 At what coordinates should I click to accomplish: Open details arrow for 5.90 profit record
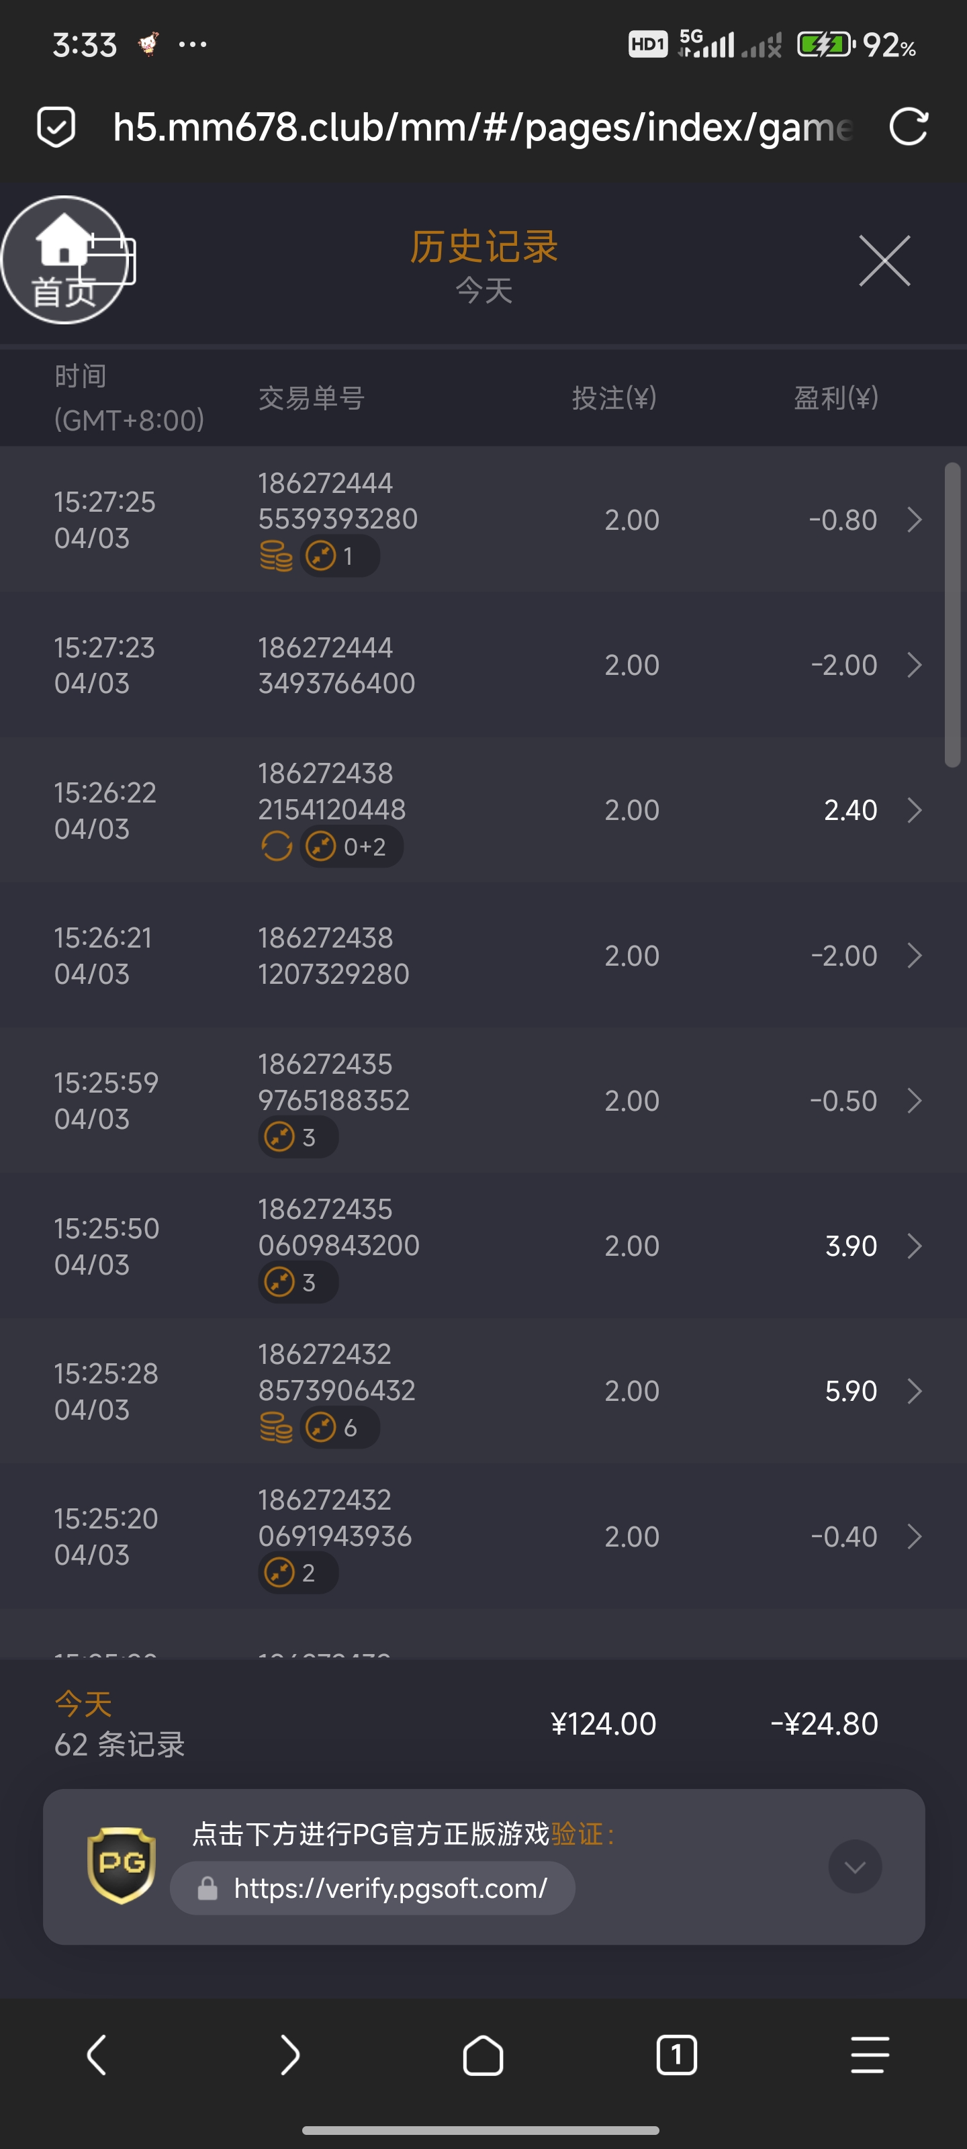click(x=915, y=1391)
